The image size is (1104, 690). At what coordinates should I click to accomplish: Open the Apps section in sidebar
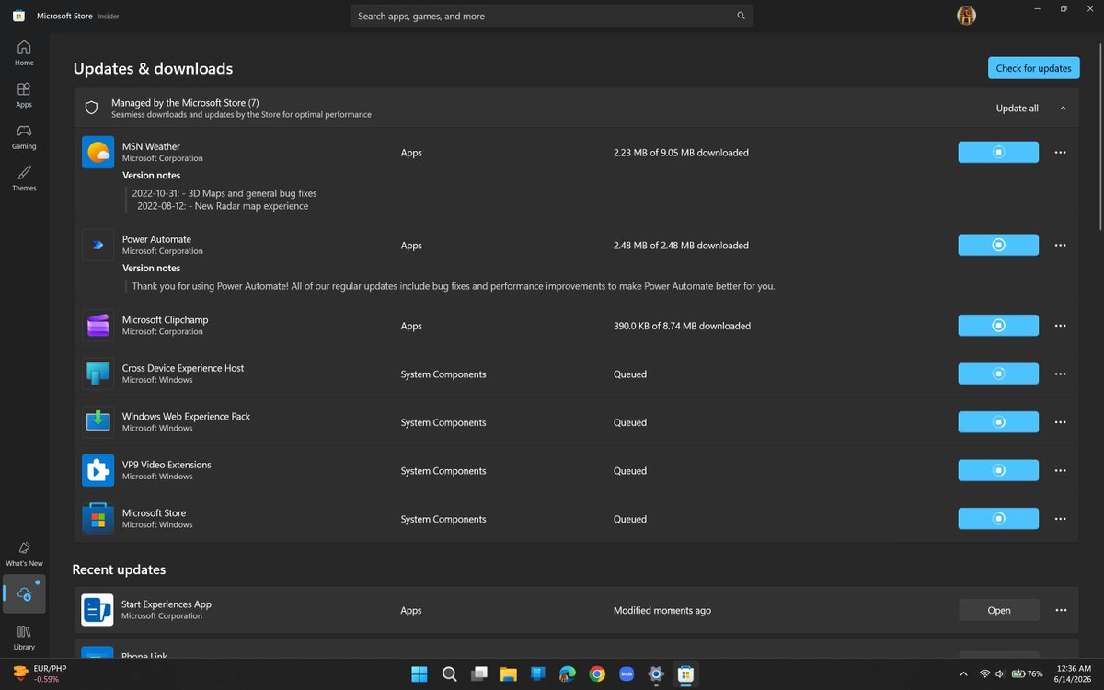click(24, 95)
